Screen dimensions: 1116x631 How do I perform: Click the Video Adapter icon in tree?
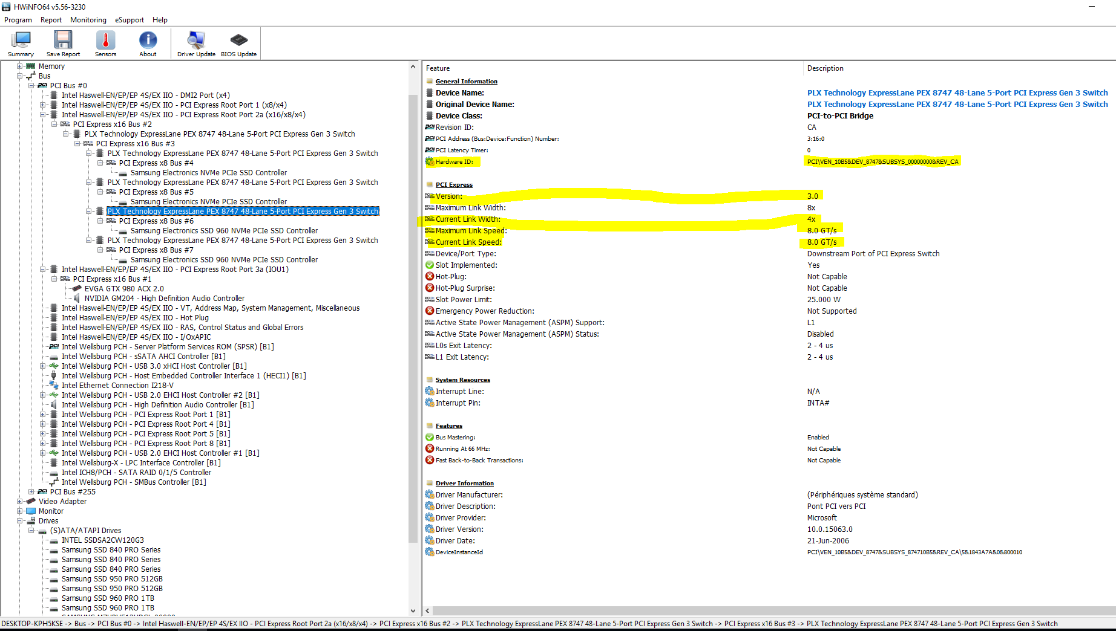[31, 502]
